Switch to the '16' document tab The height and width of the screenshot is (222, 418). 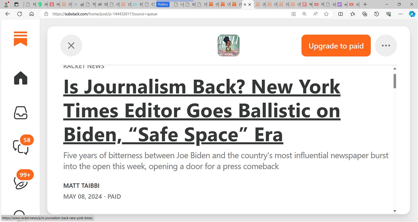click(31, 4)
